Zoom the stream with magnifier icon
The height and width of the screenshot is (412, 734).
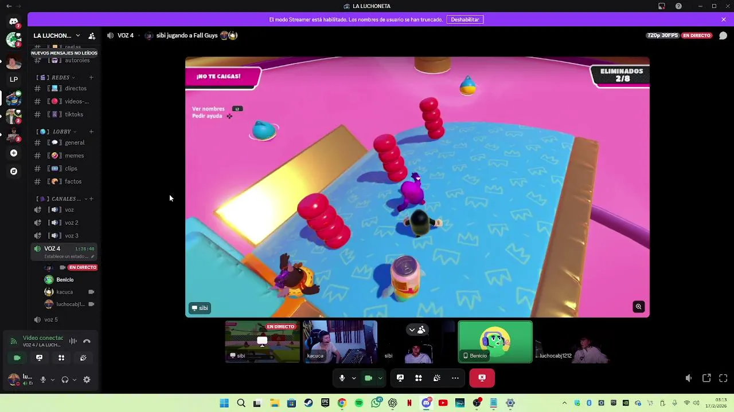point(638,307)
